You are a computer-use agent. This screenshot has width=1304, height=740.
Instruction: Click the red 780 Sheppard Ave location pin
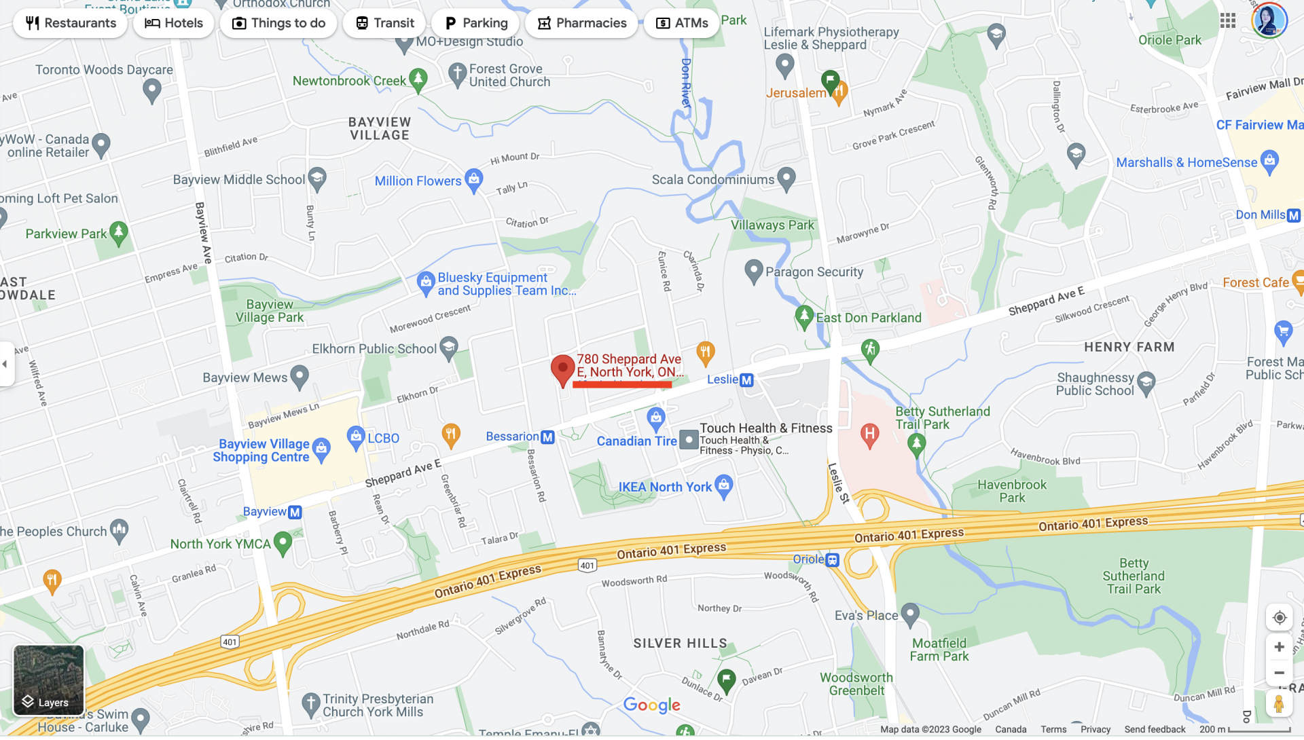coord(562,371)
